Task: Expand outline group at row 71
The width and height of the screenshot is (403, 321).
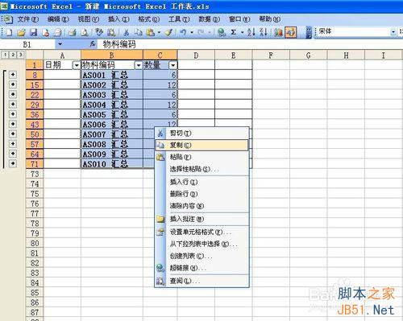Action: [x=13, y=163]
